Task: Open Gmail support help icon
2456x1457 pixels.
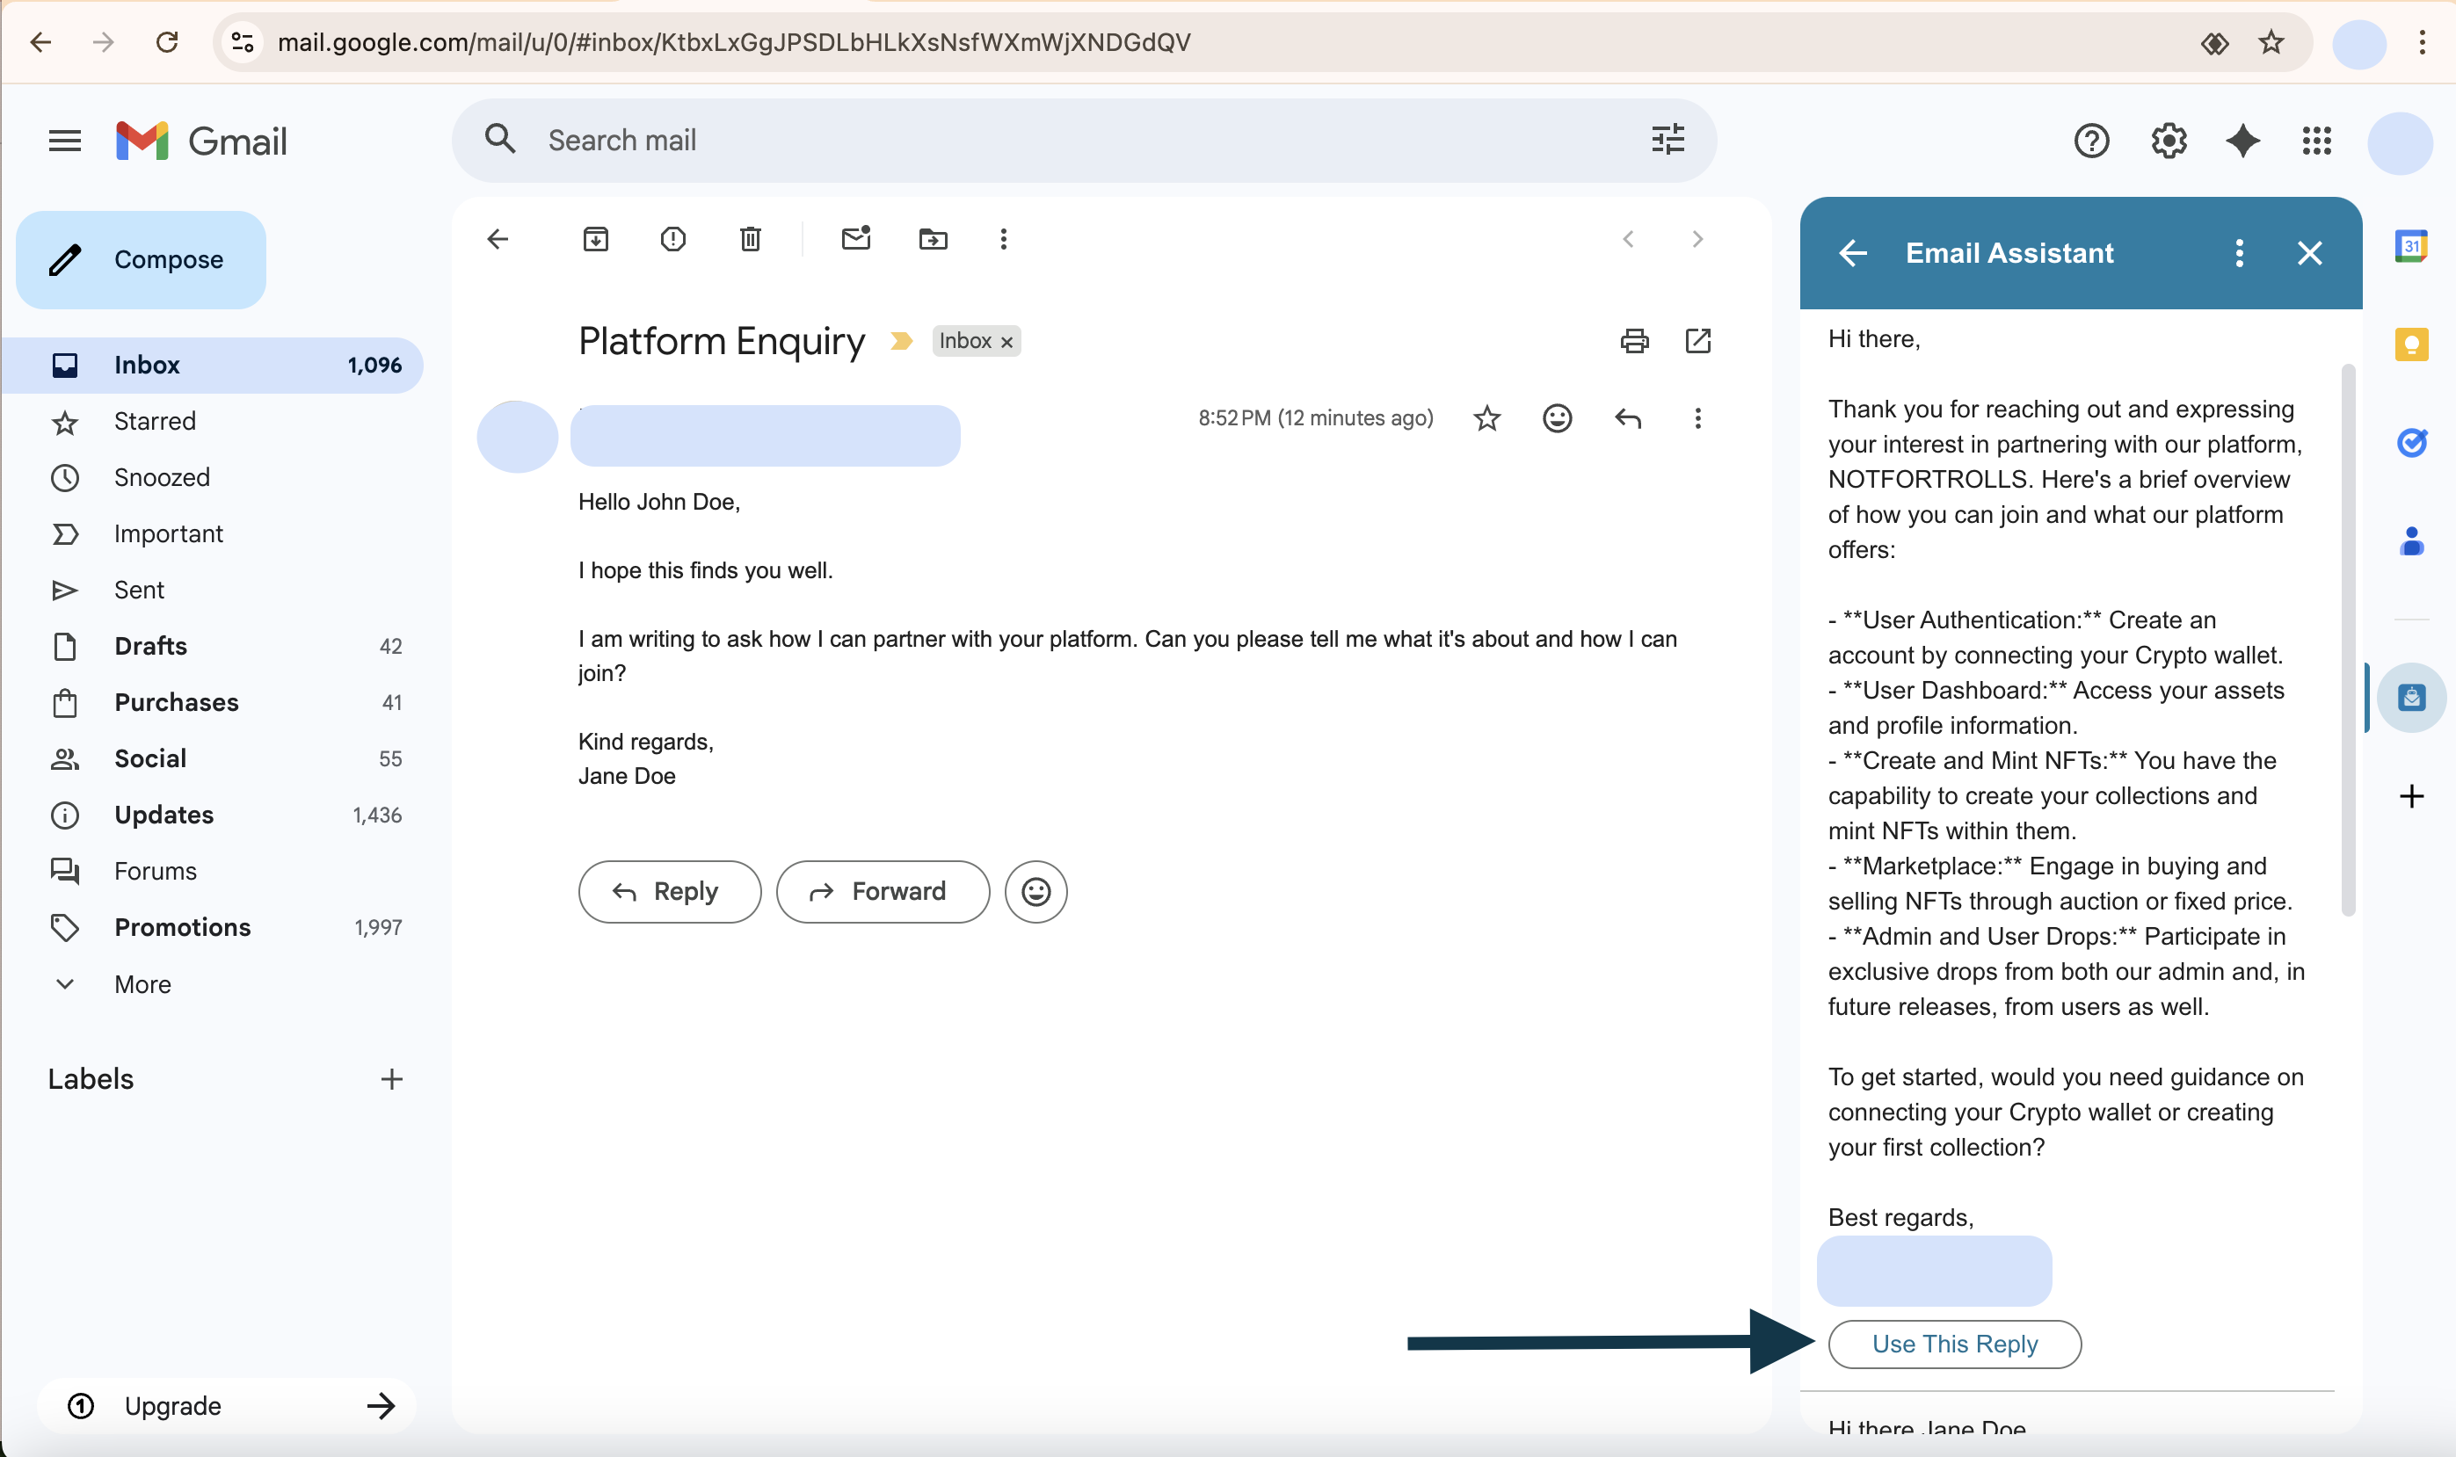Action: point(2092,141)
